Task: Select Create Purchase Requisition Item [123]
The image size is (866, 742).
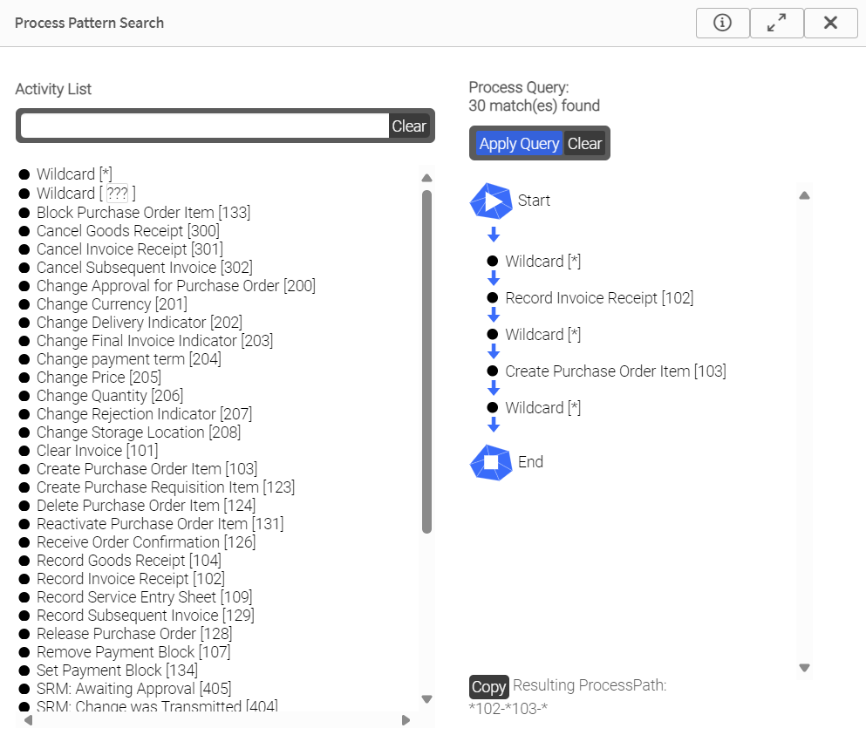Action: pos(166,487)
